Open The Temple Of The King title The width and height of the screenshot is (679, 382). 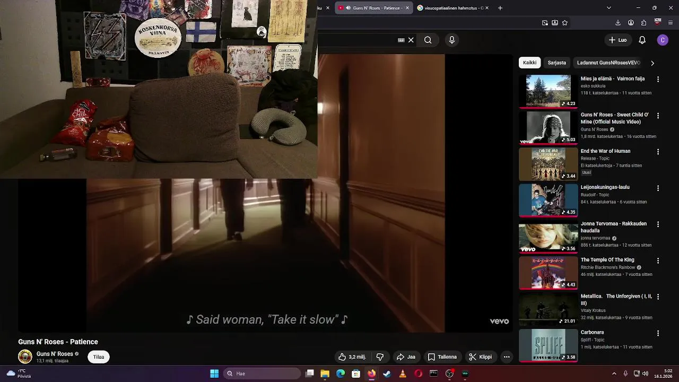pos(607,260)
